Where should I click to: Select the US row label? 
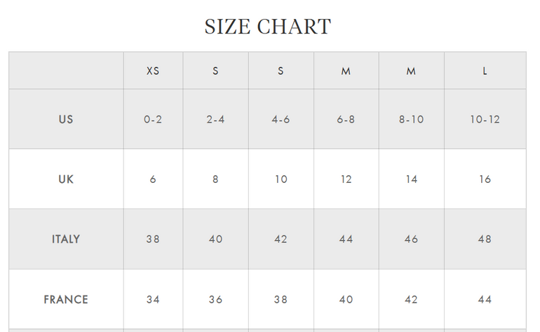(66, 119)
